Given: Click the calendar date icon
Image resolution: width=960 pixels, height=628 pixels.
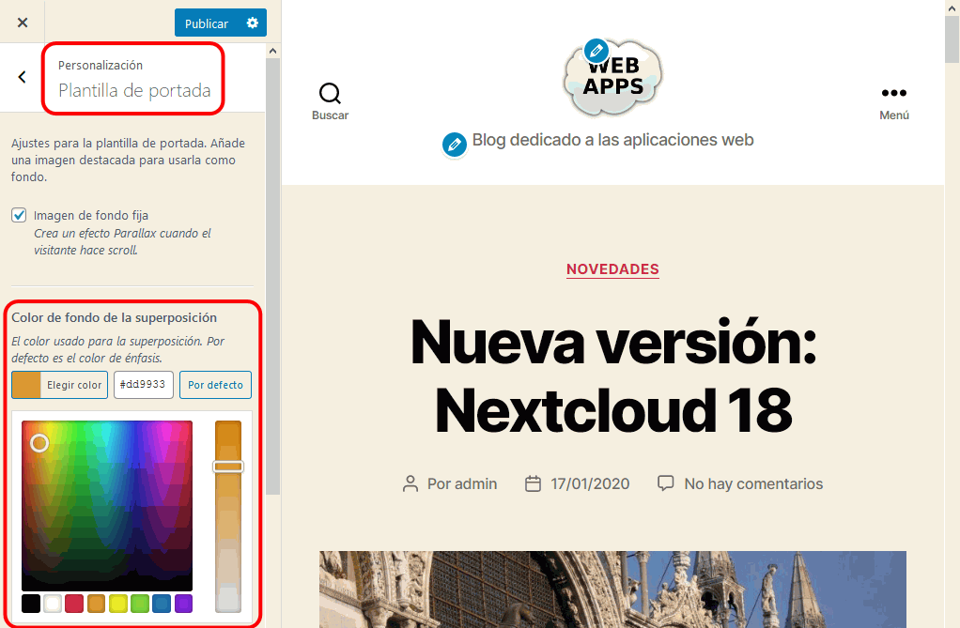Looking at the screenshot, I should pos(534,484).
